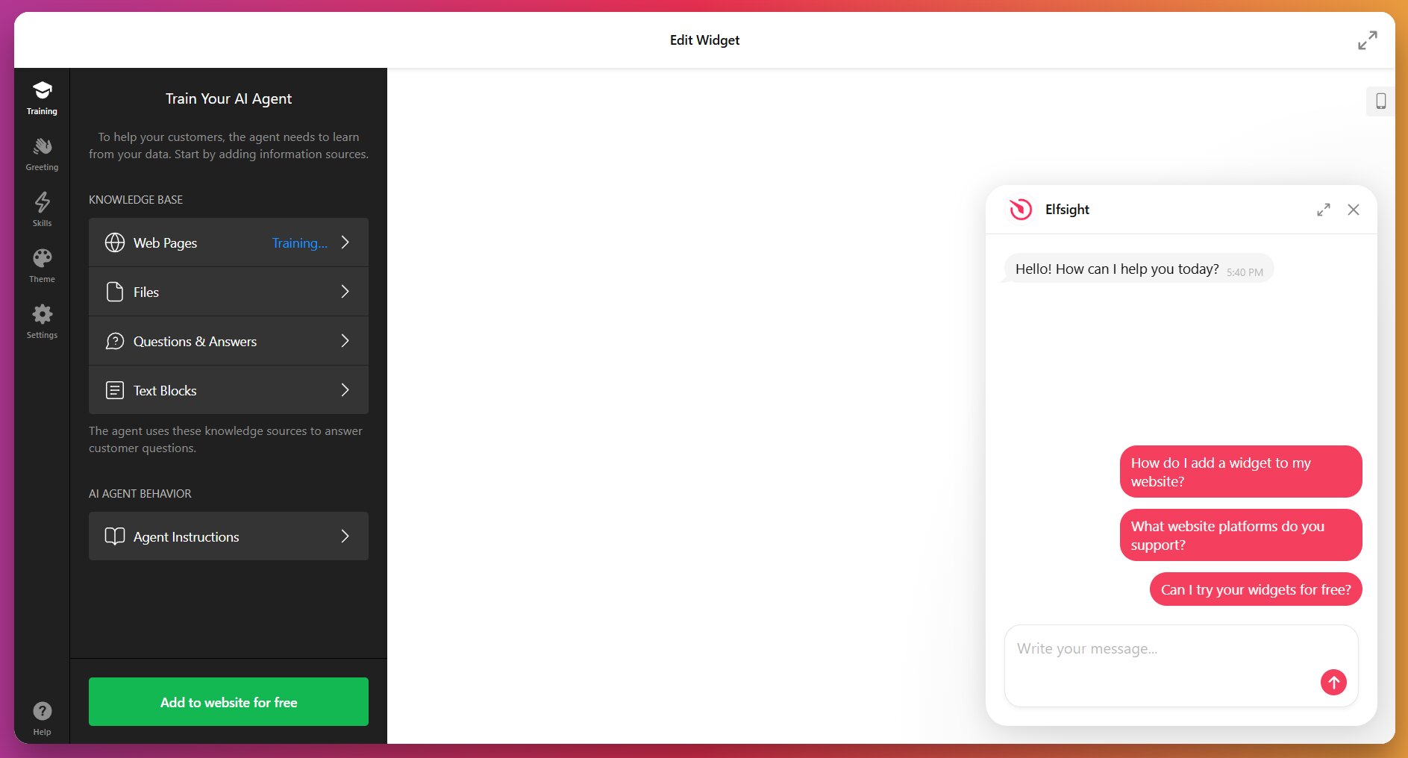
Task: Open the Text Blocks section
Action: click(x=228, y=390)
